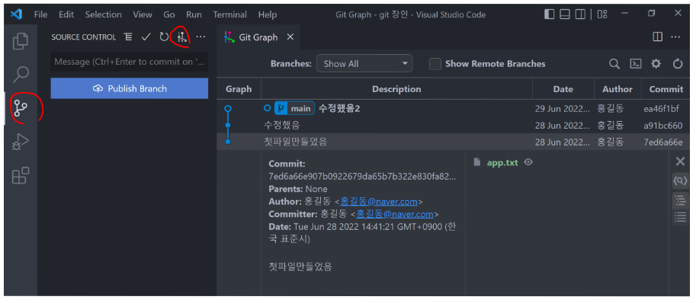Open the Selection menu

(104, 14)
